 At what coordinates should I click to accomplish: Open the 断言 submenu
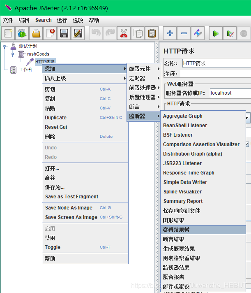pyautogui.click(x=144, y=107)
